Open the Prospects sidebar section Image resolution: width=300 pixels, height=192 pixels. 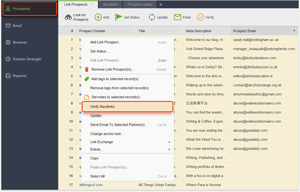[30, 9]
